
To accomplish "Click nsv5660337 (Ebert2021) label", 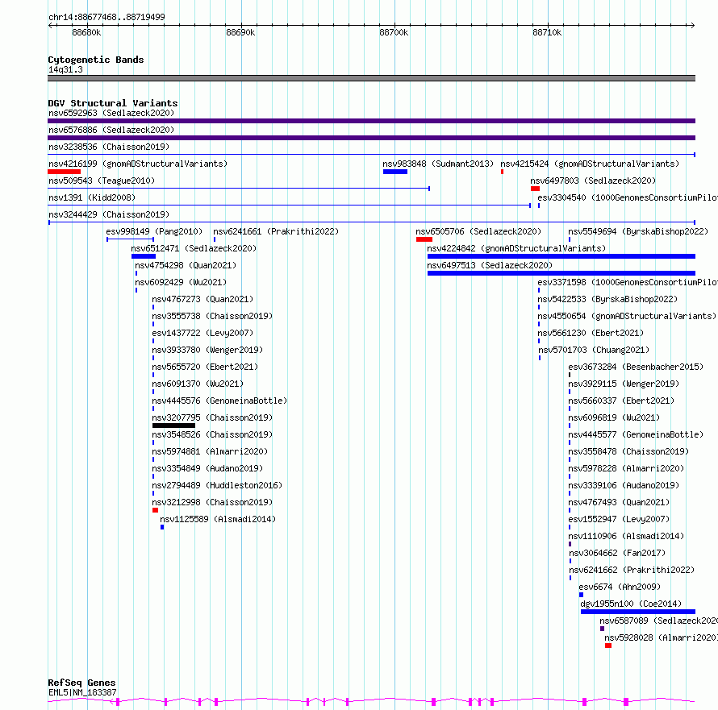I will coord(621,401).
